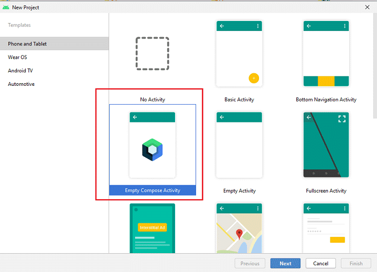The width and height of the screenshot is (377, 272).
Task: Click the Jetpack Compose logo icon
Action: coord(153,150)
